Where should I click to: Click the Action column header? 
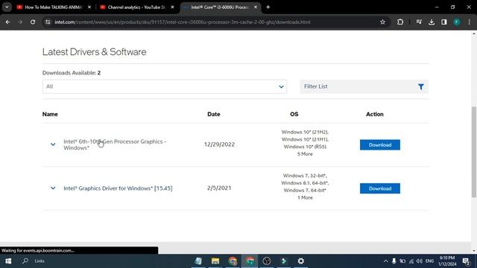click(375, 114)
